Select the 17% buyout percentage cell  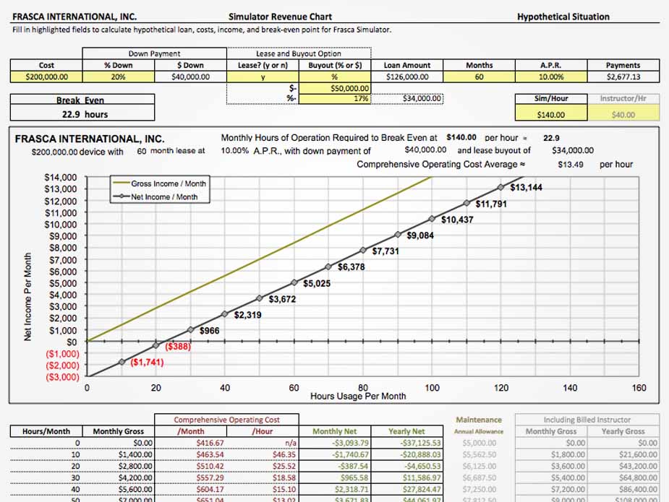(x=335, y=99)
